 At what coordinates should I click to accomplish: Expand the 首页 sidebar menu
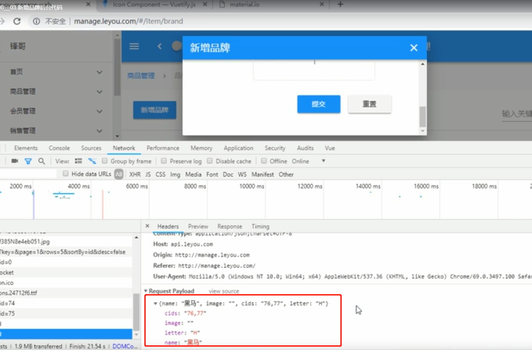click(56, 72)
